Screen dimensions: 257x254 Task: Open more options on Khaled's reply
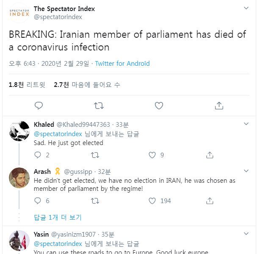click(x=246, y=124)
